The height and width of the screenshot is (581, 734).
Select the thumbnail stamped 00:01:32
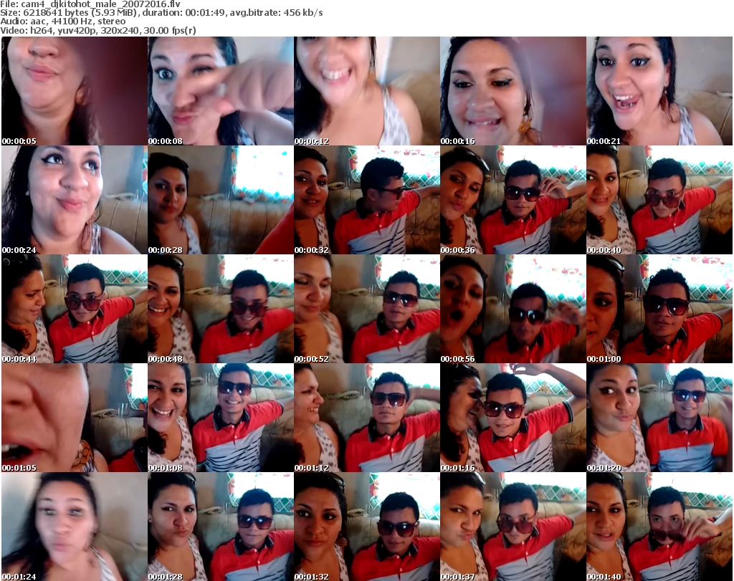(x=367, y=527)
